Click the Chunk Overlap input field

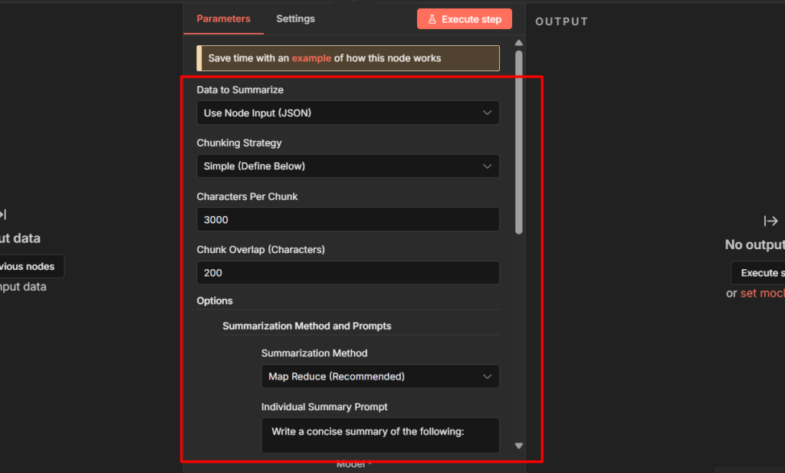[x=348, y=272]
